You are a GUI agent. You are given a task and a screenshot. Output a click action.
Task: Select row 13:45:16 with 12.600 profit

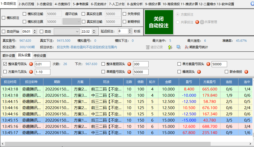(x=126, y=127)
